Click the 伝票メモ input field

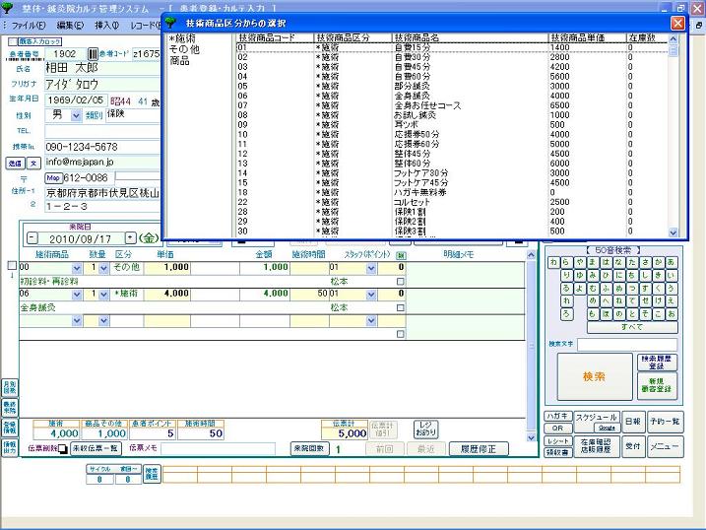pyautogui.click(x=218, y=448)
